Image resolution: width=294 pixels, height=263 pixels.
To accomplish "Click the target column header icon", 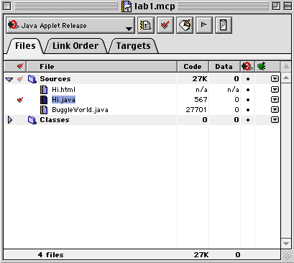I will [247, 66].
